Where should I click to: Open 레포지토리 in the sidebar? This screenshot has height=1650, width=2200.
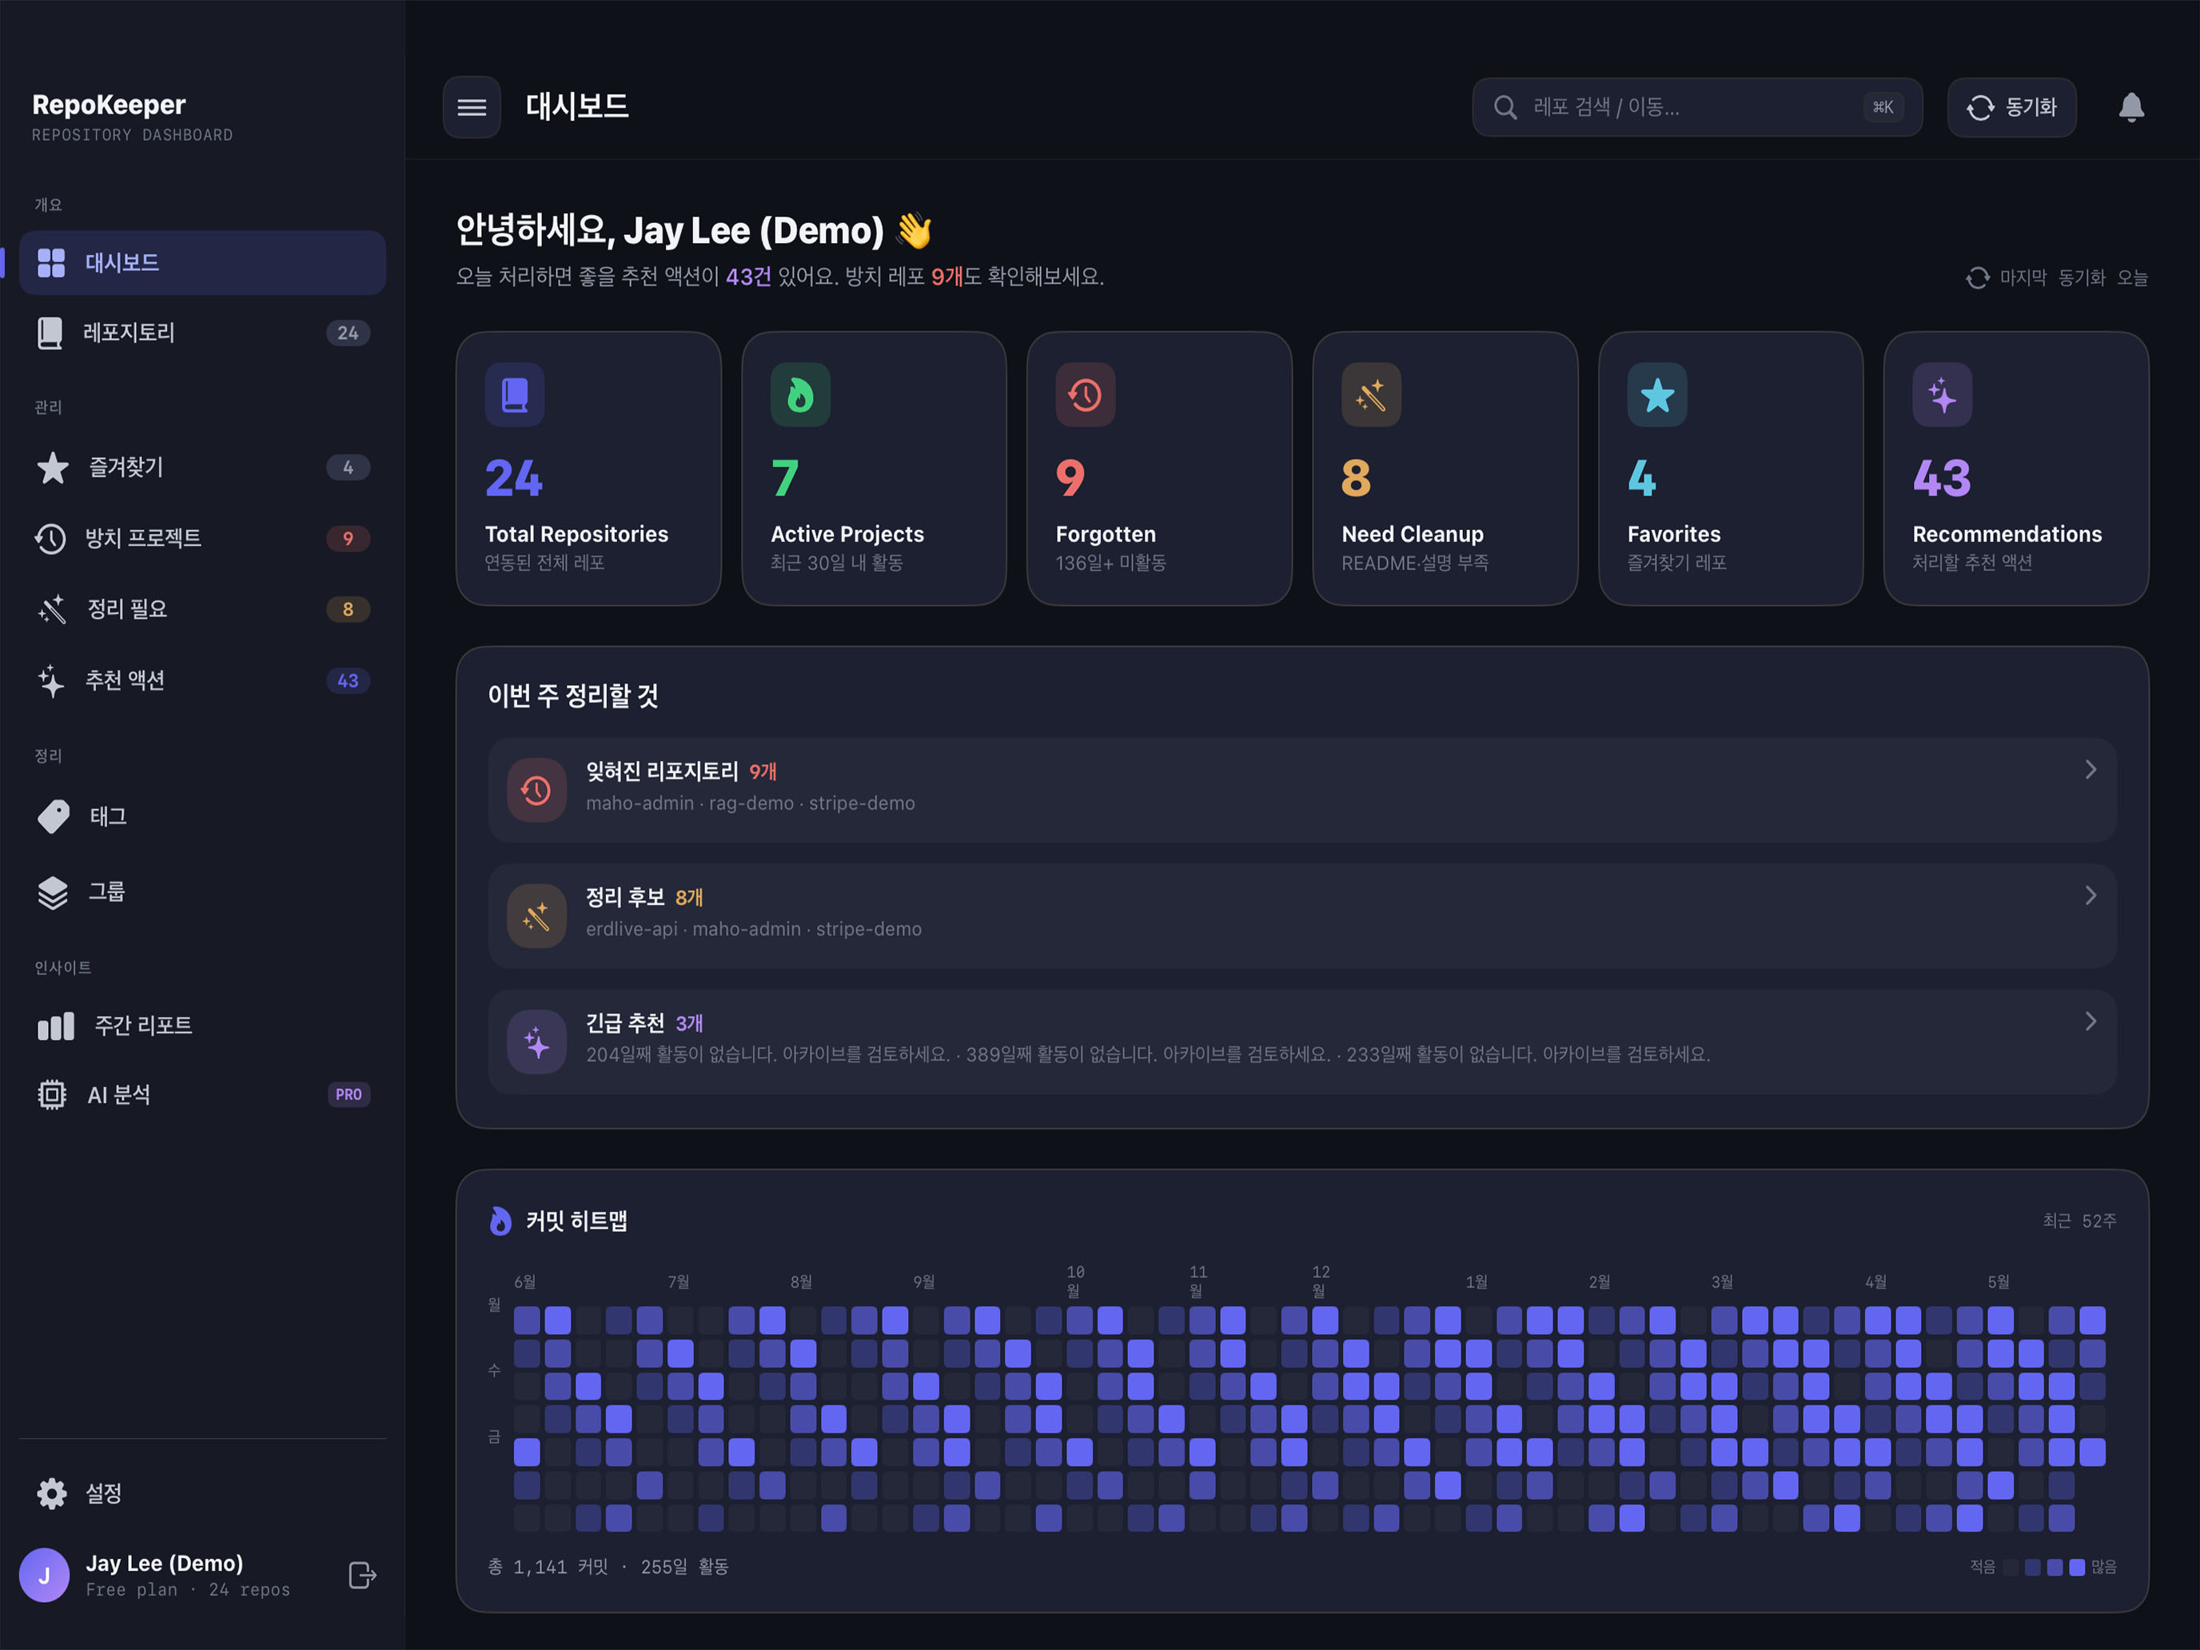tap(203, 333)
